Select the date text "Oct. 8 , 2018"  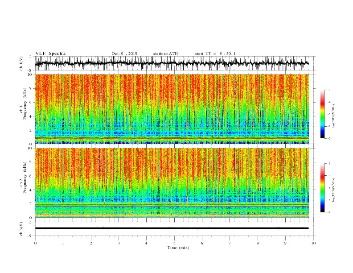124,54
